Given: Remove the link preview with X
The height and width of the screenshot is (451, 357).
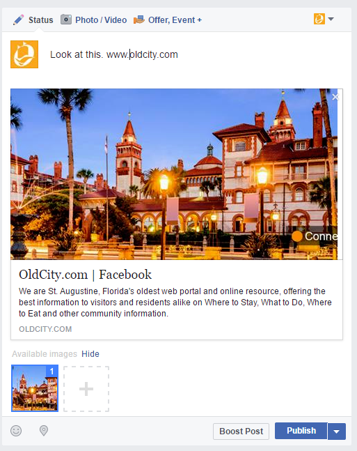Looking at the screenshot, I should pos(335,97).
